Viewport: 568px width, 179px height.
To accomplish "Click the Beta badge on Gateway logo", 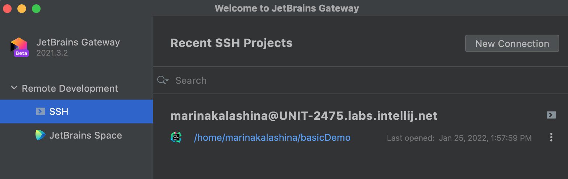I will click(x=21, y=53).
